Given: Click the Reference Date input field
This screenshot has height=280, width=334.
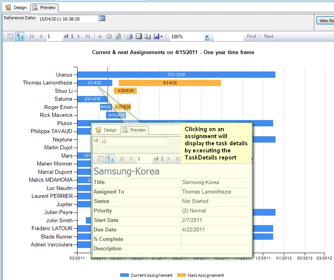Looking at the screenshot, I should pyautogui.click(x=67, y=18).
